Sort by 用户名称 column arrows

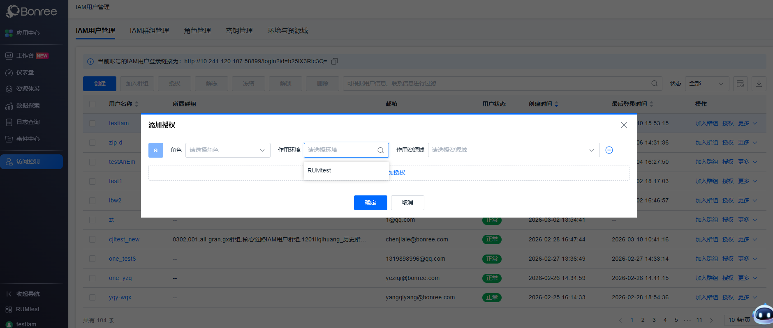click(137, 104)
